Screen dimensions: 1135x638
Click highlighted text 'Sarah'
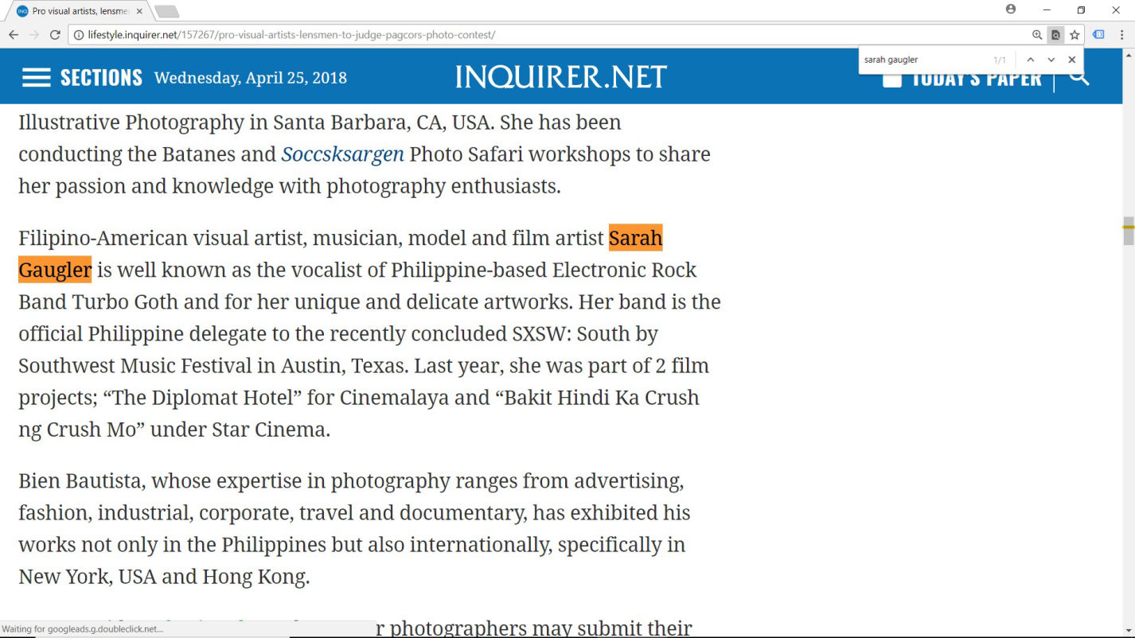coord(635,238)
